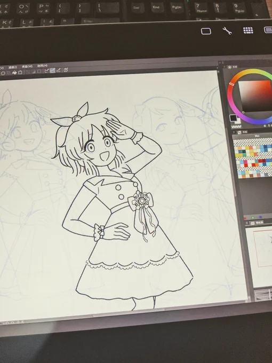Tap the on-screen keyboard grid icon
Image resolution: width=272 pixels, height=363 pixels.
click(248, 30)
